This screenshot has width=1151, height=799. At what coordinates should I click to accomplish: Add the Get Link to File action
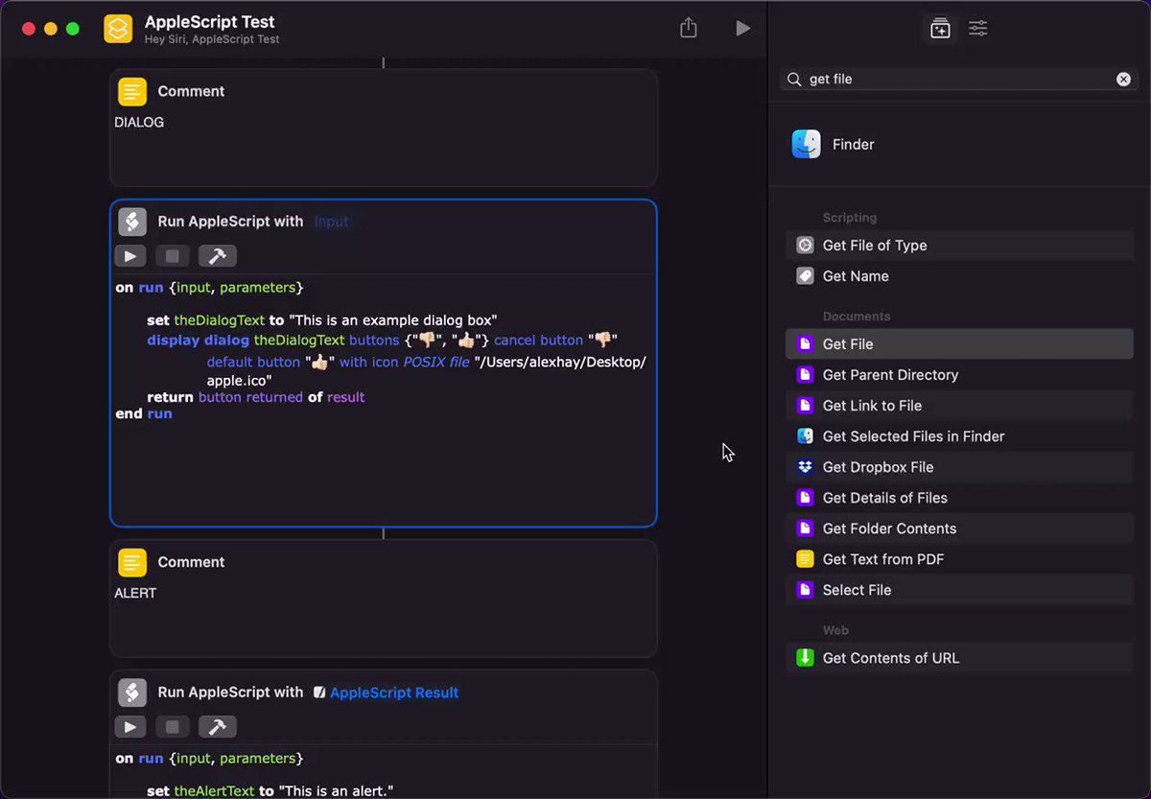959,406
